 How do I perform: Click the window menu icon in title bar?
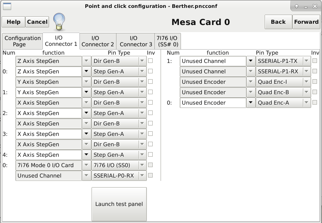coord(7,6)
